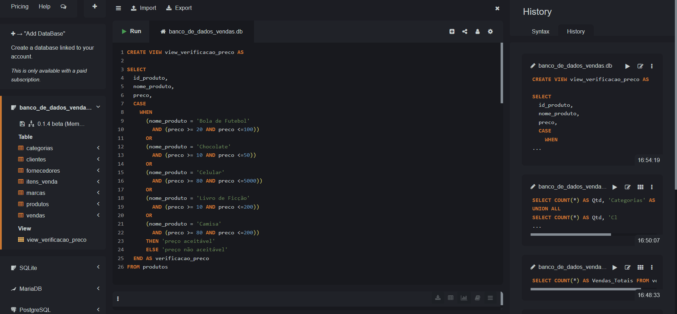The width and height of the screenshot is (677, 314).
Task: Click the horizontal scrollbar in the 16:50:07 entry
Action: pyautogui.click(x=570, y=235)
